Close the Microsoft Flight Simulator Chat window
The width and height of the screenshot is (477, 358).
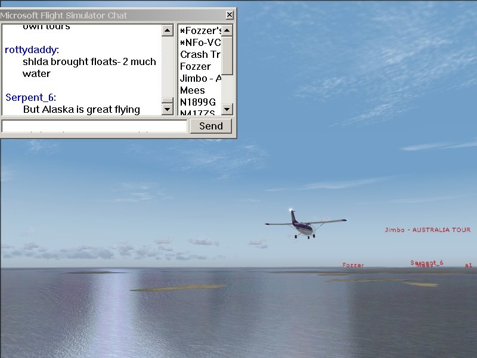[x=230, y=15]
